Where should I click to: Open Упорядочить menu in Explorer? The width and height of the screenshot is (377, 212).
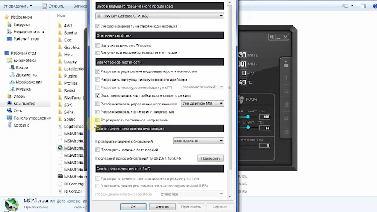coord(18,6)
